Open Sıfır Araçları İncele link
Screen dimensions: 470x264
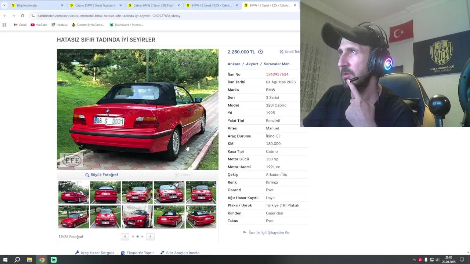coord(180,253)
